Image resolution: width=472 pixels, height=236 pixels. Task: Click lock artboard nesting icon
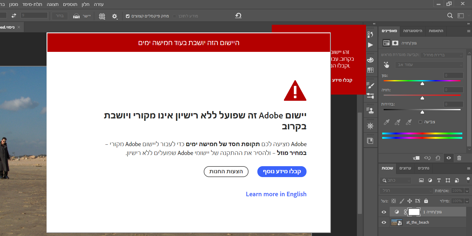coord(418,201)
